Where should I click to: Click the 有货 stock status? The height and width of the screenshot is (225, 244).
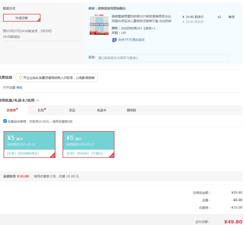pos(231,17)
